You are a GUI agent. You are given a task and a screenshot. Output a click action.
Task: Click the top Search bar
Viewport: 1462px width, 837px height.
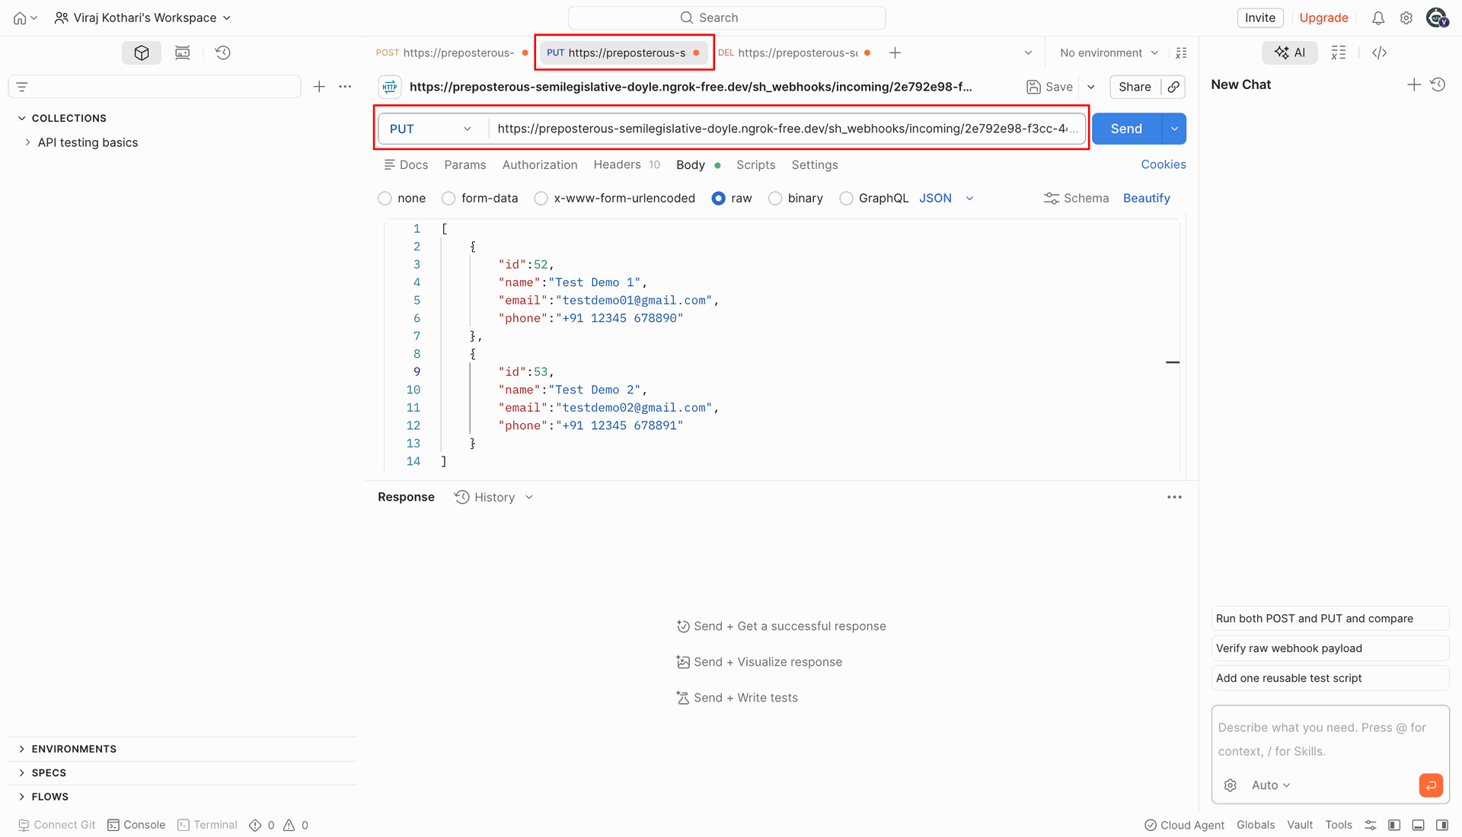point(726,18)
